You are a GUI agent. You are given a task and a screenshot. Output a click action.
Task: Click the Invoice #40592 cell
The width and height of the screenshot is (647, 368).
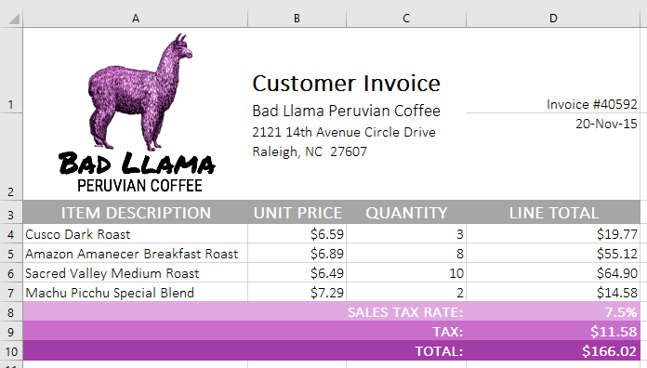[553, 104]
